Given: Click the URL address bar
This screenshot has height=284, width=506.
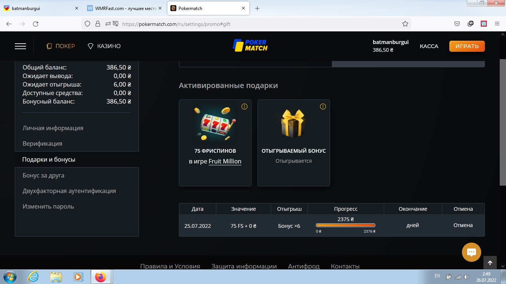Looking at the screenshot, I should coord(246,24).
